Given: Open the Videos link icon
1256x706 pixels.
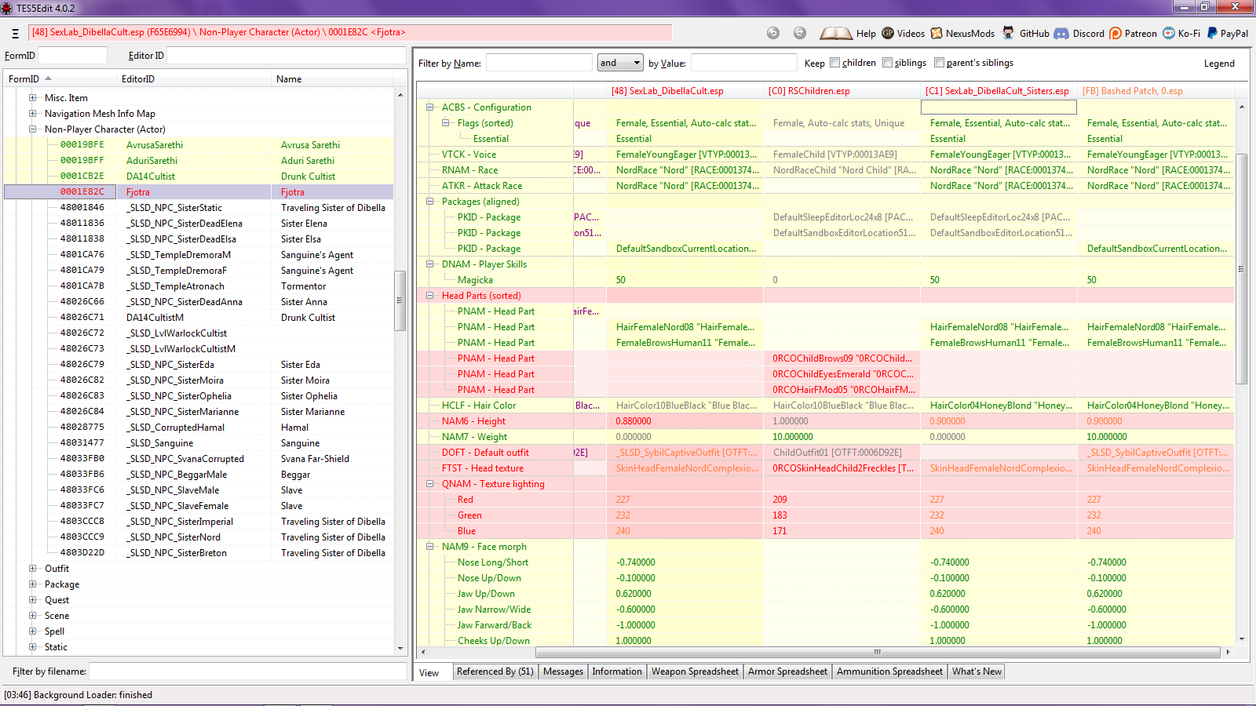Looking at the screenshot, I should (x=888, y=33).
